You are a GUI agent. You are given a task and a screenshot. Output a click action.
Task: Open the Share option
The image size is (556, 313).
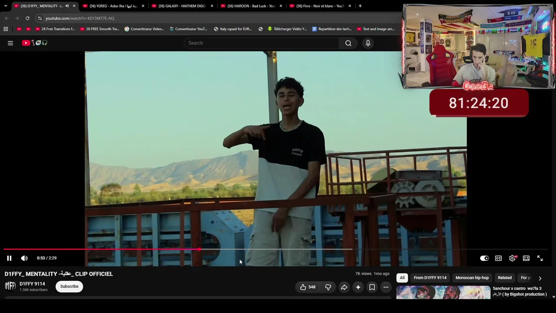tap(344, 287)
